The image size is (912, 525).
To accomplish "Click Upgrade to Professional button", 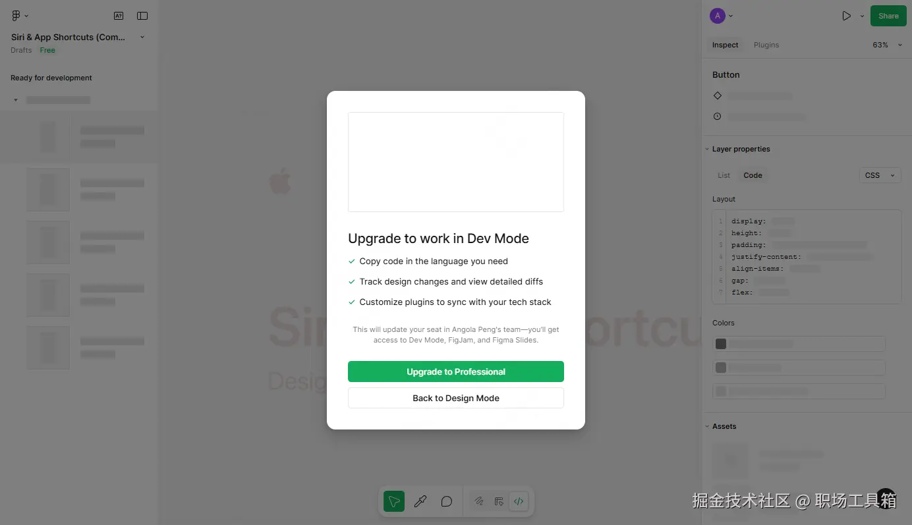I will click(456, 372).
